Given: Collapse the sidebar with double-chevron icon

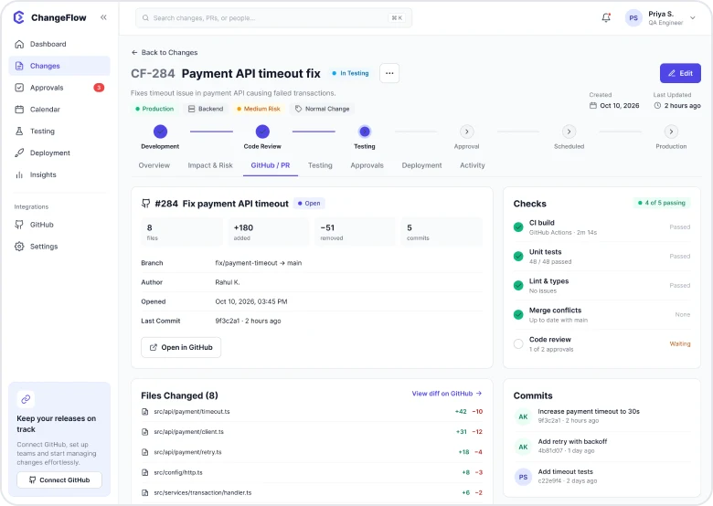Looking at the screenshot, I should click(x=103, y=17).
